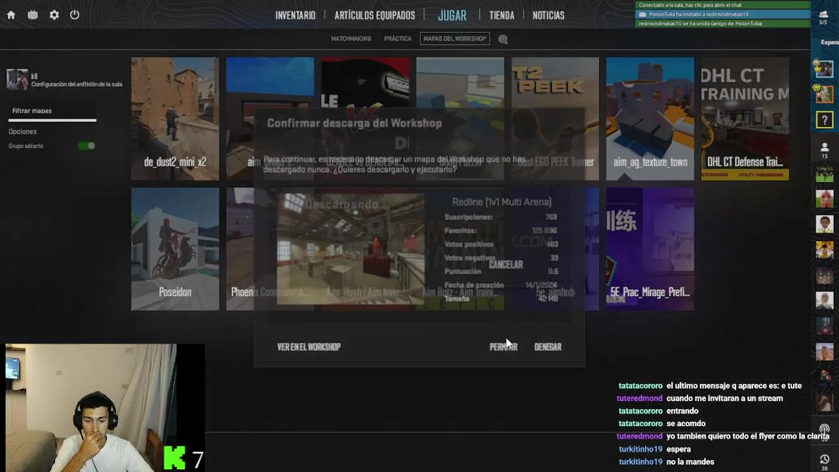Click DENEGAR to deny download

(548, 347)
